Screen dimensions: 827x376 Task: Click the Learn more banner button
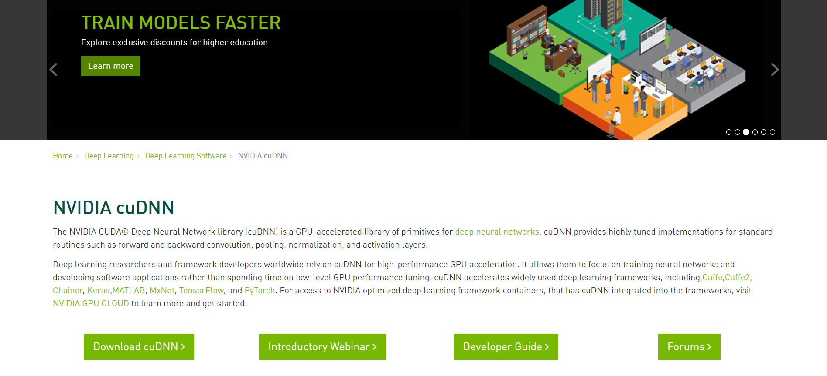111,66
